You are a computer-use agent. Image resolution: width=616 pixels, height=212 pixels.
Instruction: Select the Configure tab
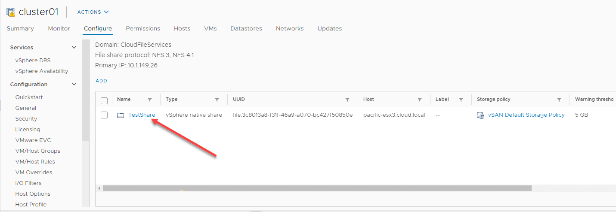pos(98,28)
